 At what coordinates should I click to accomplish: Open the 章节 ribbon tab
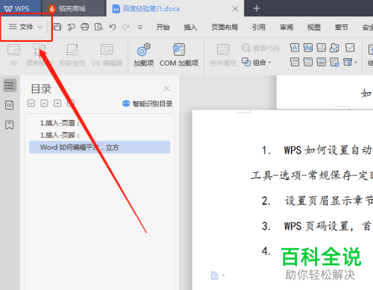pos(341,27)
